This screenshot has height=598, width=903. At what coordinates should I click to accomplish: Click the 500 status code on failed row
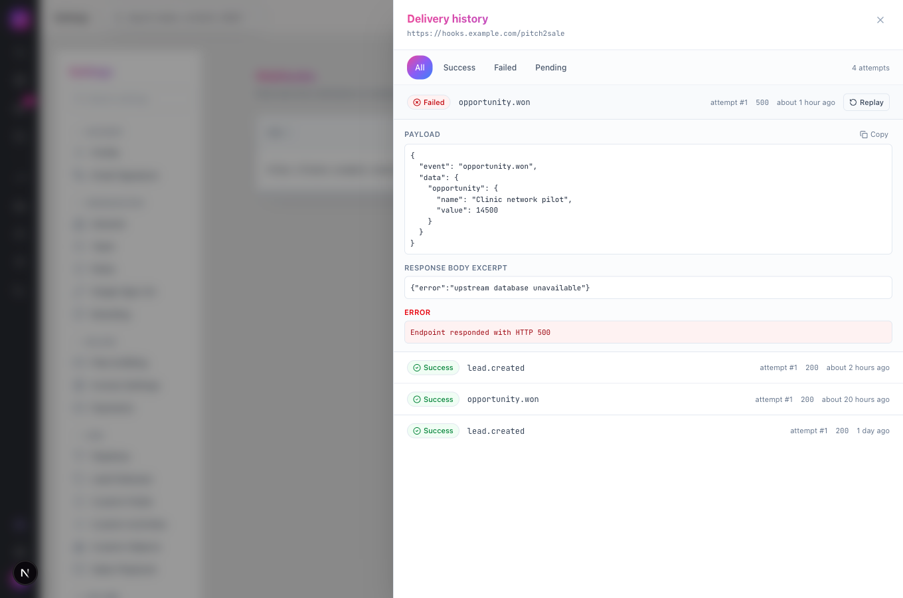(x=762, y=102)
